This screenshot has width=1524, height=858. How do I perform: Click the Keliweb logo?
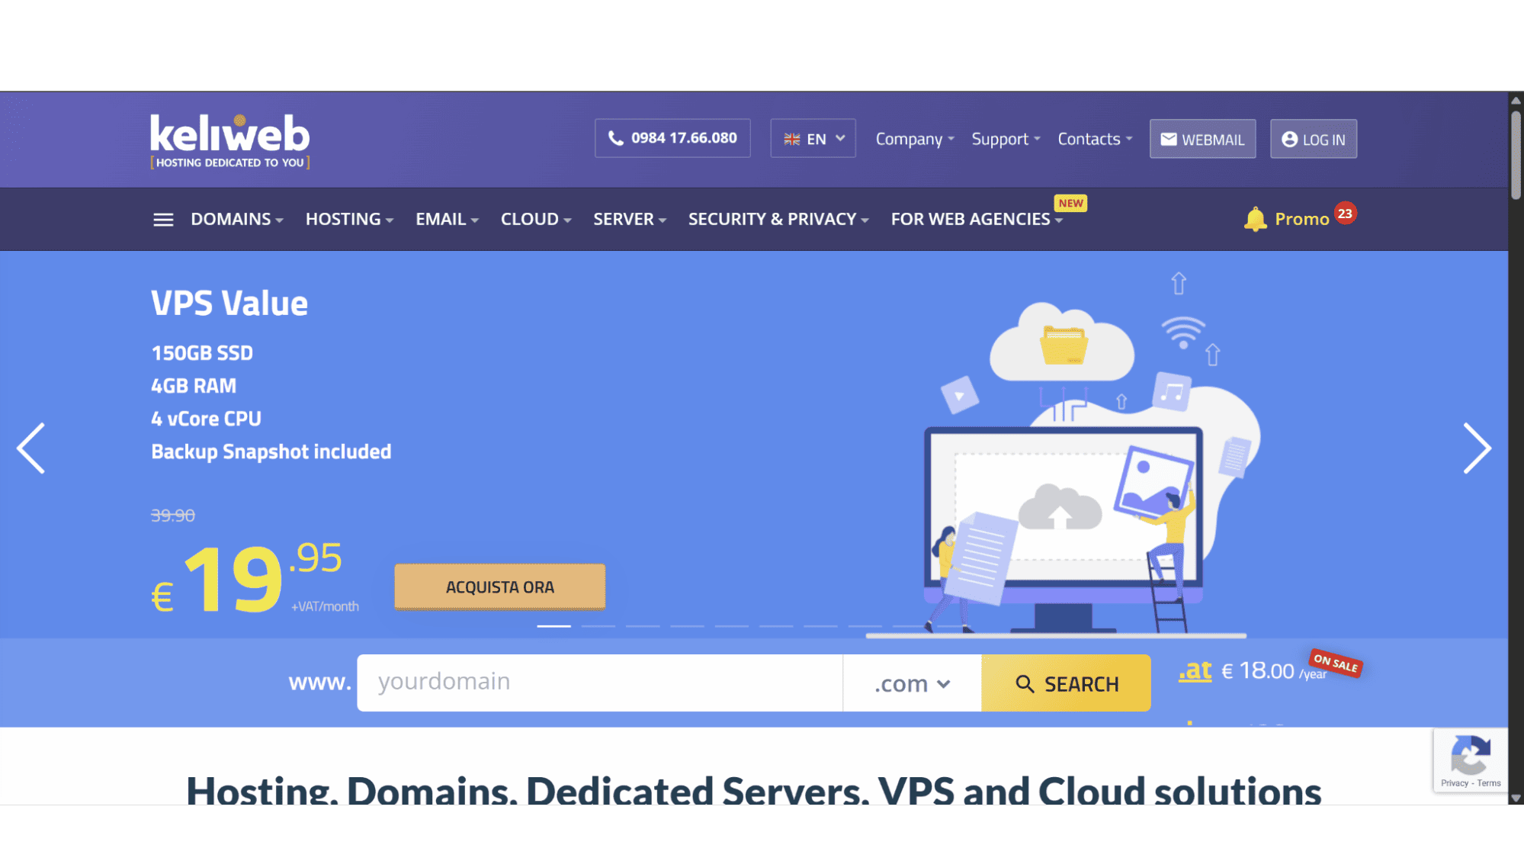(229, 141)
